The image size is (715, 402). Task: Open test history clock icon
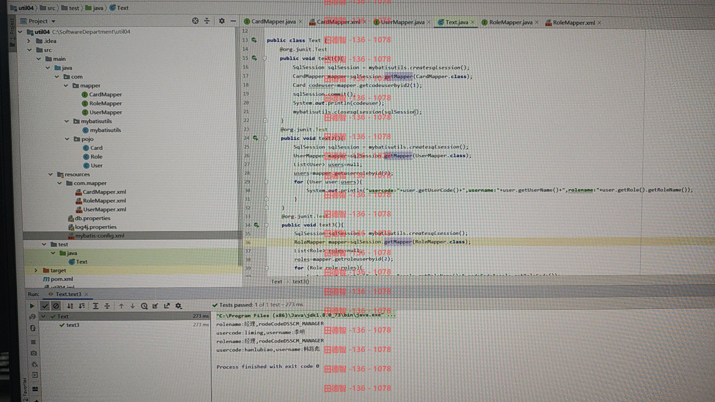coord(144,306)
